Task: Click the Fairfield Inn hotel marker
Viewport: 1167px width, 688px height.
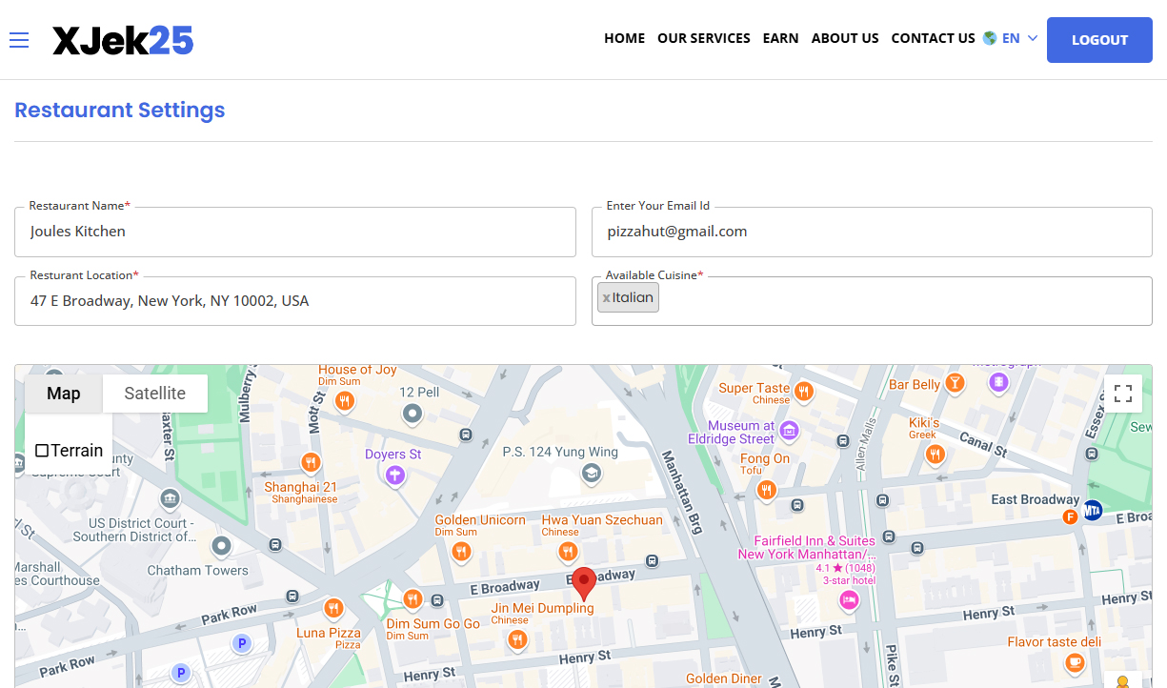Action: pyautogui.click(x=848, y=599)
